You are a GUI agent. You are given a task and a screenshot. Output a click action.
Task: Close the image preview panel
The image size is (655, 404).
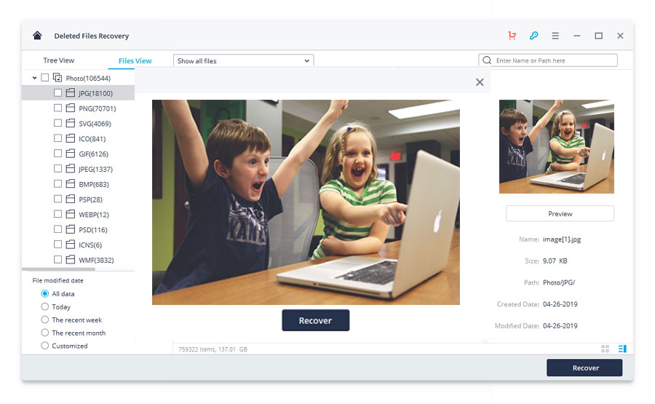pos(480,82)
